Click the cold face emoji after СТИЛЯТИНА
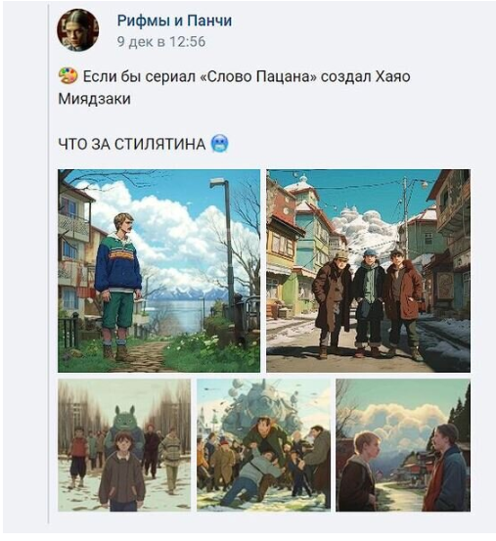496x541 pixels. (220, 144)
